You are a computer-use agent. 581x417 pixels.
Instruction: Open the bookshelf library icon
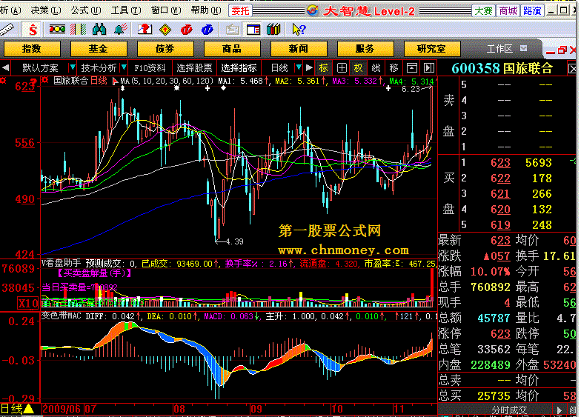(273, 30)
